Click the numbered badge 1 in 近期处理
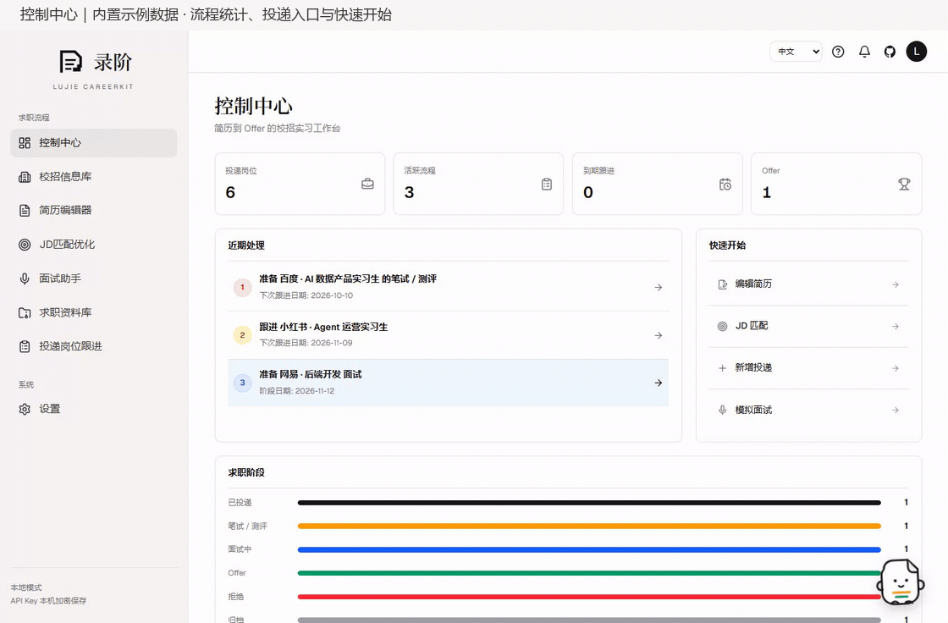This screenshot has height=623, width=948. tap(242, 287)
